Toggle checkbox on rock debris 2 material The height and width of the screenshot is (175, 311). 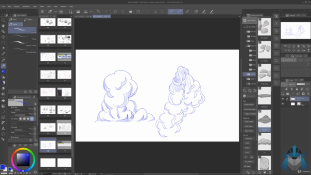260,42
